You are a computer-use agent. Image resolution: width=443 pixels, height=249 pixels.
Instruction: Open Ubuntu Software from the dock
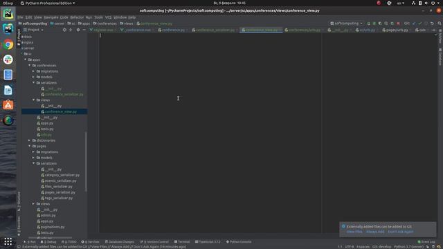point(8,105)
